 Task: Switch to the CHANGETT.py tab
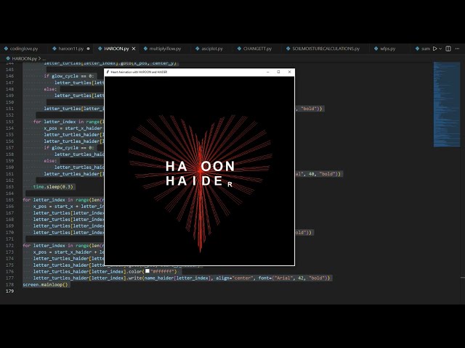[257, 49]
